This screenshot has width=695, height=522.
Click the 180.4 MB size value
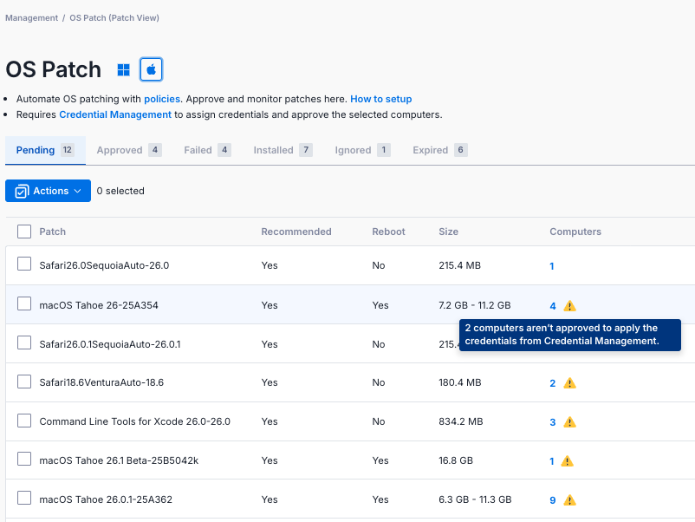(460, 382)
